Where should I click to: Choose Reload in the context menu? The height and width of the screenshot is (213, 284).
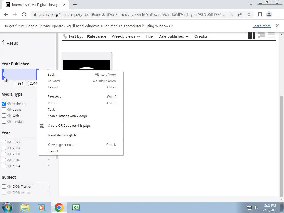click(x=80, y=87)
